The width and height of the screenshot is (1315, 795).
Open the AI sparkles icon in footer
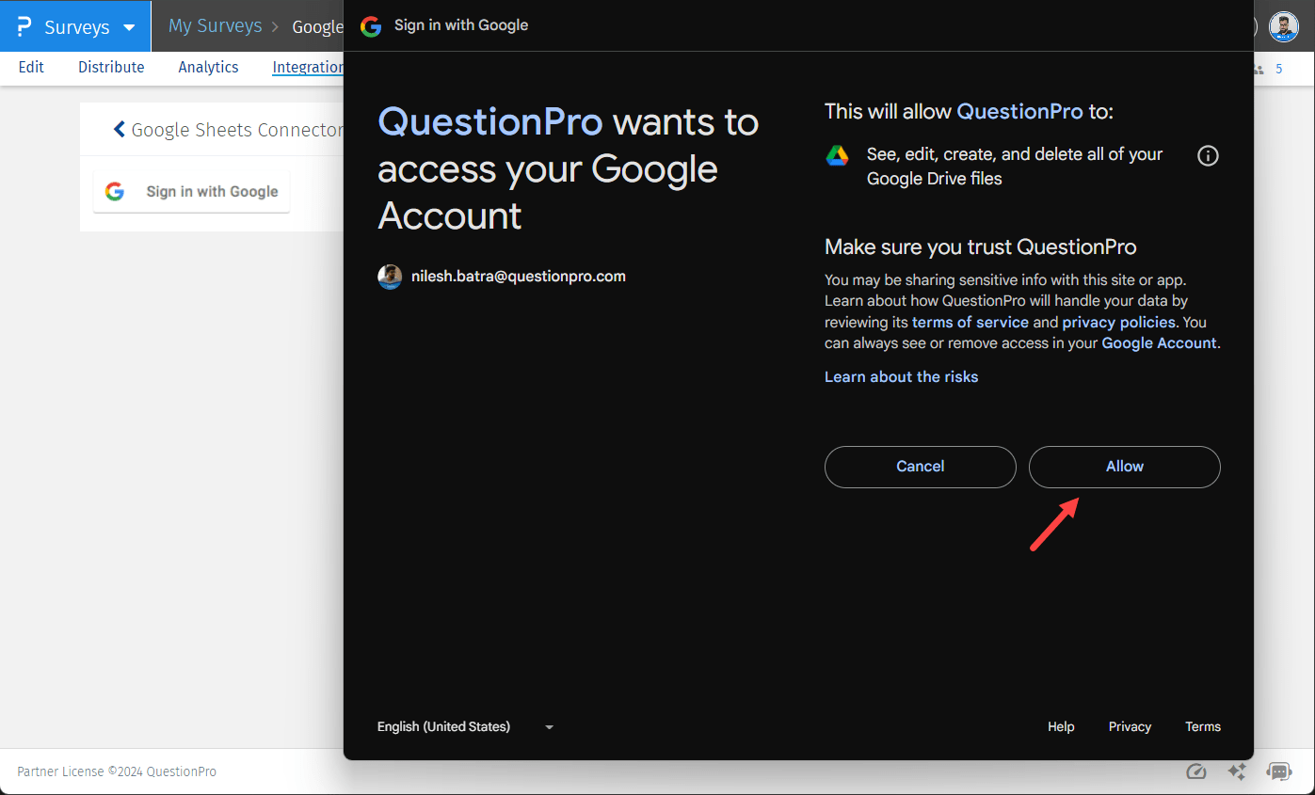(x=1237, y=771)
